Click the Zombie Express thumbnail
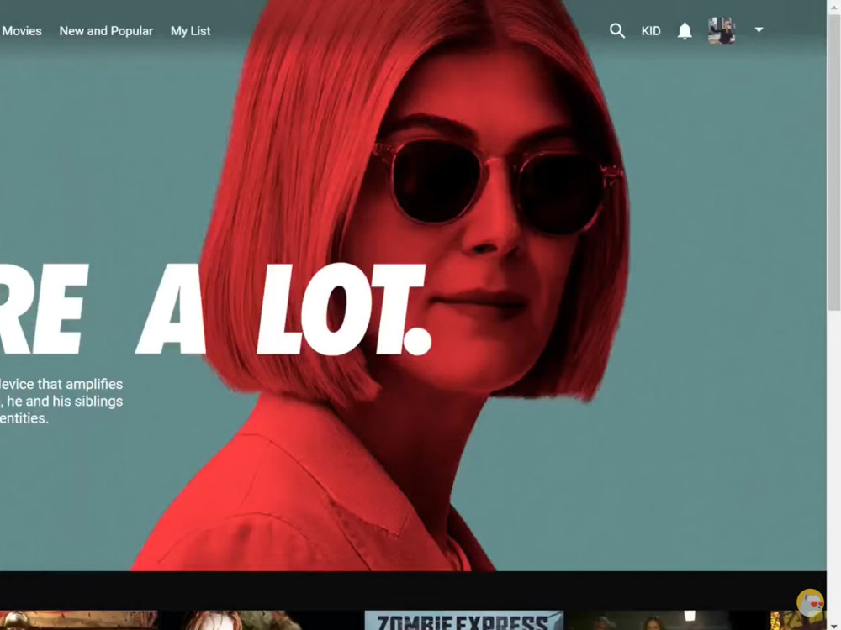The image size is (841, 630). pos(464,621)
